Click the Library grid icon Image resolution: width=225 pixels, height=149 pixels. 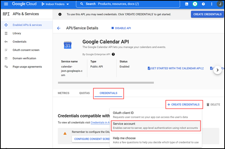(x=6, y=33)
